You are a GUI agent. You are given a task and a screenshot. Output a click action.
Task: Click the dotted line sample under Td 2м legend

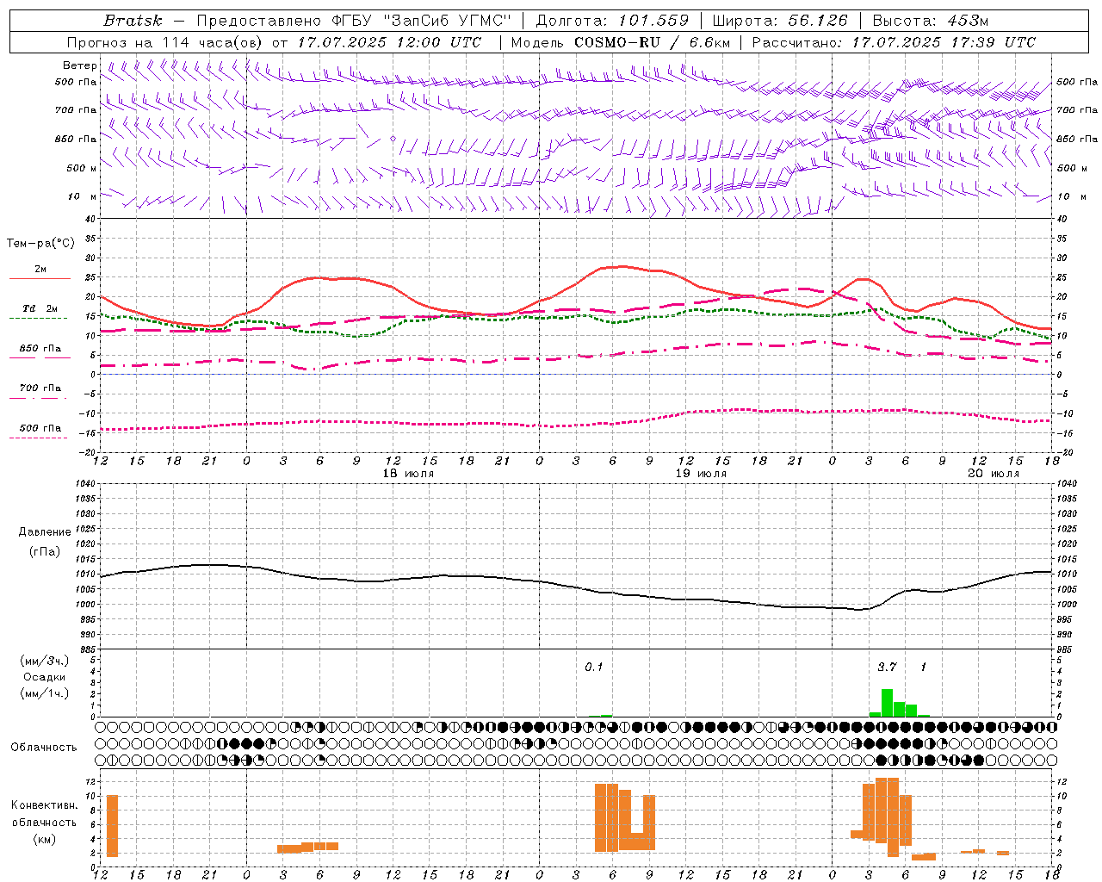point(38,319)
